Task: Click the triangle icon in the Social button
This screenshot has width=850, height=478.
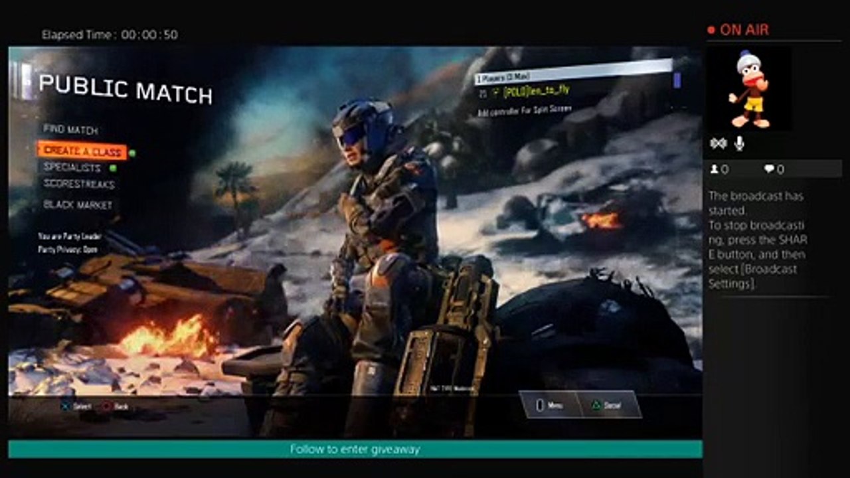Action: [596, 404]
